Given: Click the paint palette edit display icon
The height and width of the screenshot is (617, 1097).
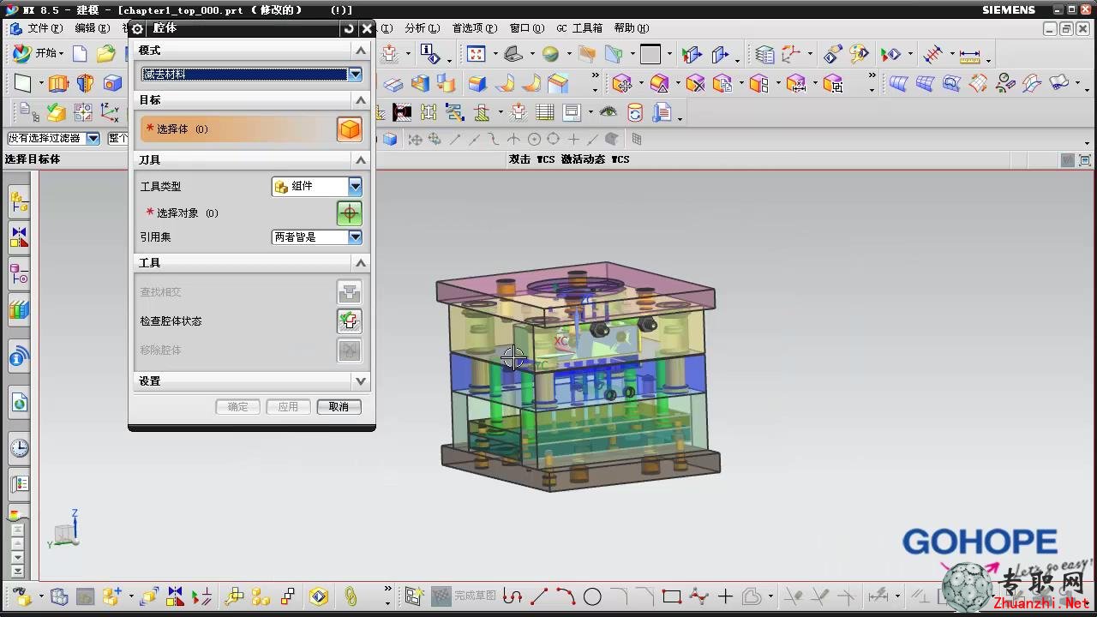Looking at the screenshot, I should click(x=859, y=55).
